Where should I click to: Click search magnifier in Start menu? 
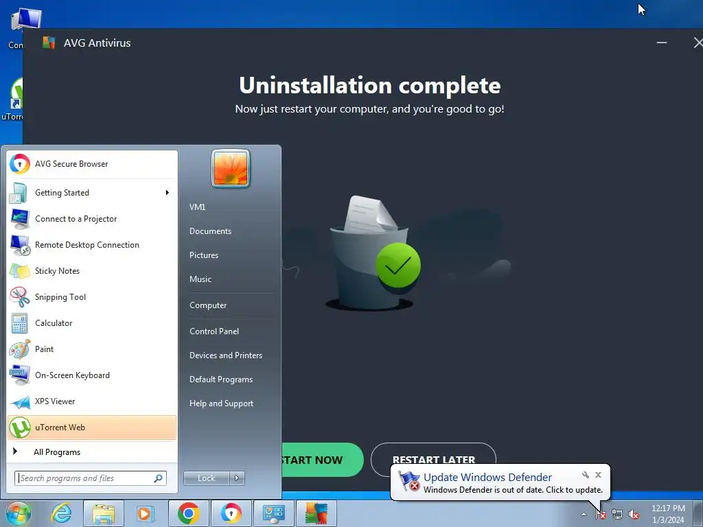coord(159,478)
